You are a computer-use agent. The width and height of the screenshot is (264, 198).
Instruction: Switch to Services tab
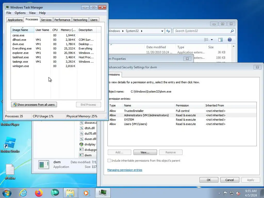tap(46, 20)
